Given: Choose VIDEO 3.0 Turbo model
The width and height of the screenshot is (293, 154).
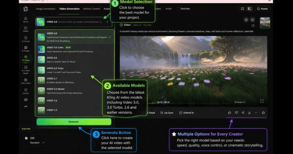Looking at the screenshot, I should (x=75, y=49).
